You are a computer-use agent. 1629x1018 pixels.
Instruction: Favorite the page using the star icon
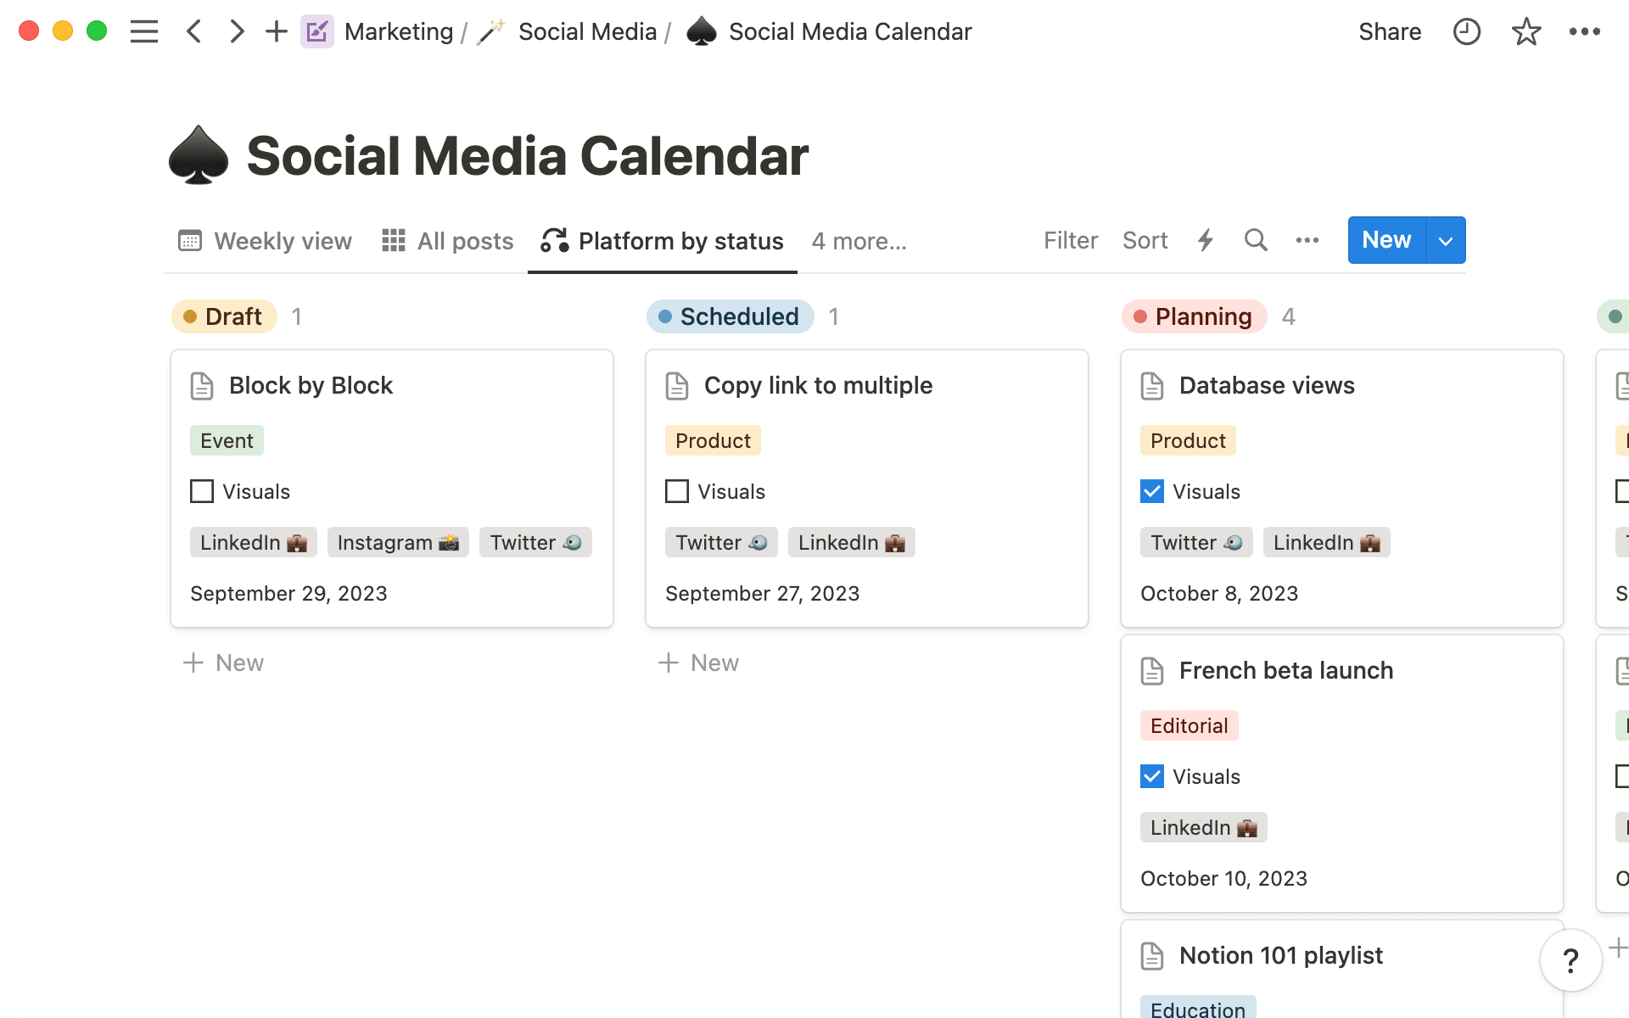[1525, 31]
